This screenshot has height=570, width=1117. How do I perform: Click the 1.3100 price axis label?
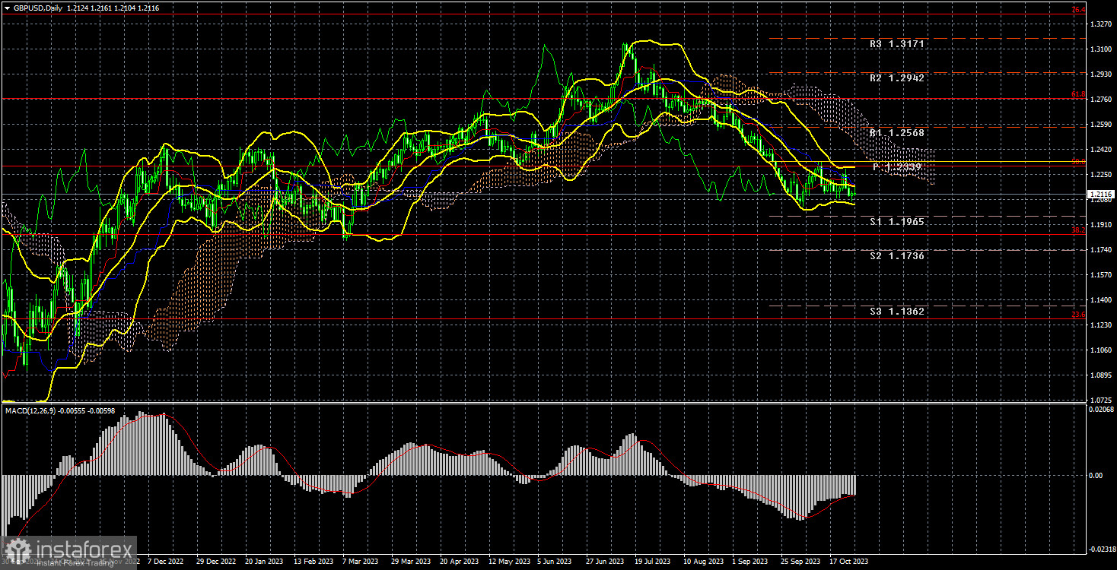(1101, 49)
